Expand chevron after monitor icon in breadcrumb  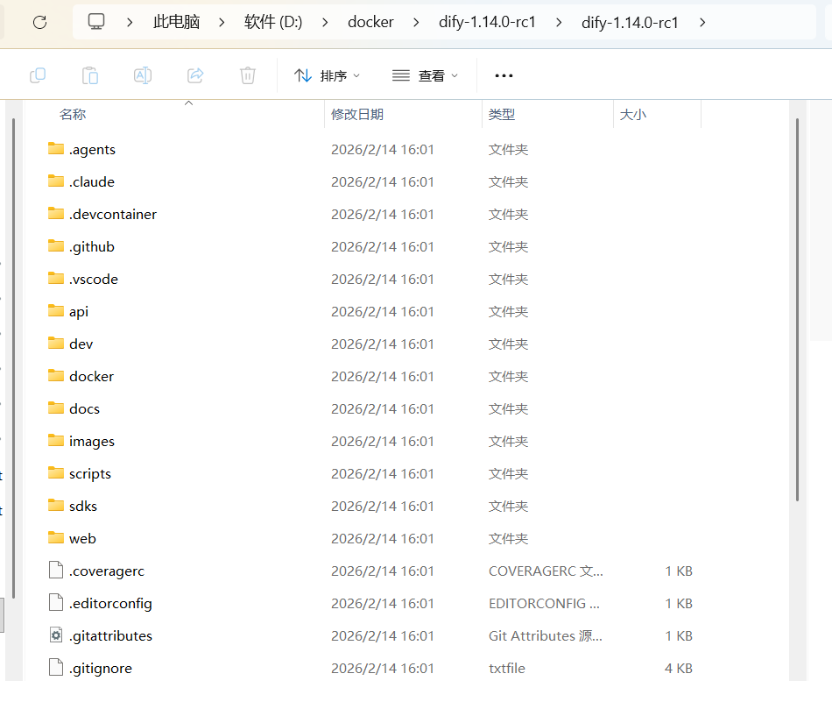(x=130, y=22)
